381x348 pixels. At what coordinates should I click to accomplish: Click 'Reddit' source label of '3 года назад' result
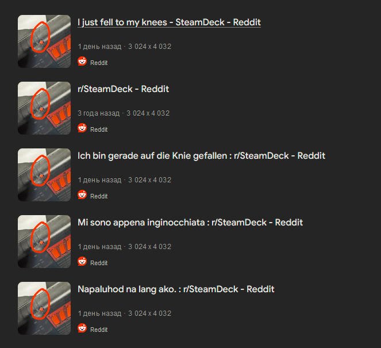(99, 129)
